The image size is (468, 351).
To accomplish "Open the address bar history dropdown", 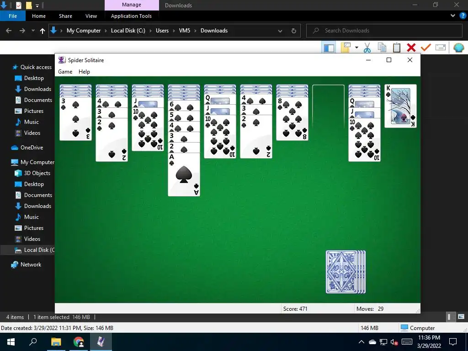I will (x=280, y=31).
